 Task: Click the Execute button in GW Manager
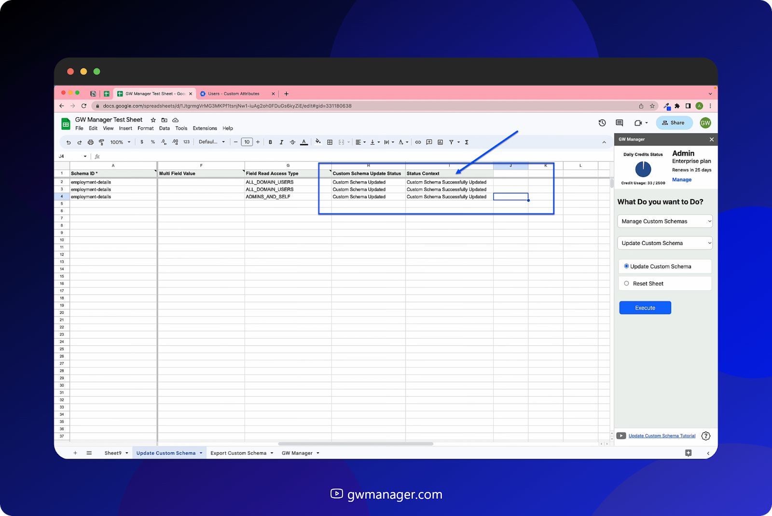(645, 308)
